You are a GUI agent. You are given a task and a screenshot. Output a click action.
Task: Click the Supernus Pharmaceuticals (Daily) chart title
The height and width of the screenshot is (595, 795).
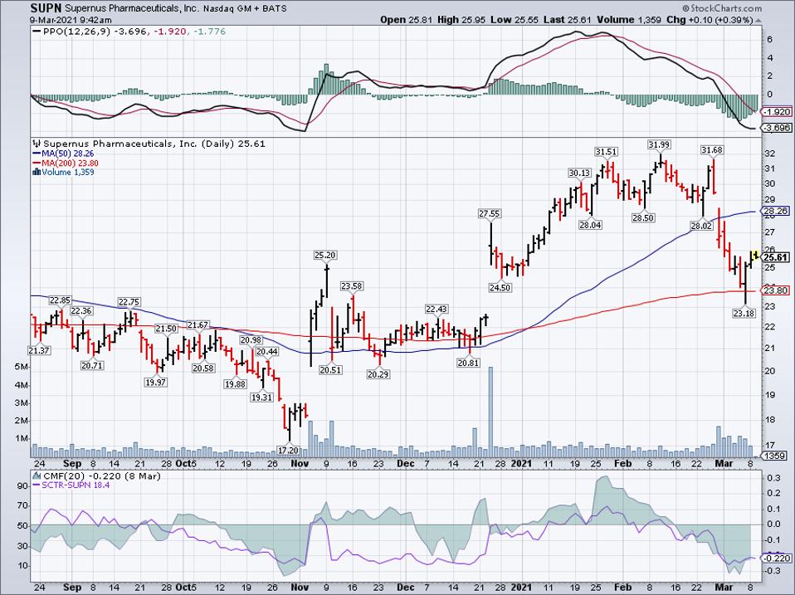(154, 144)
